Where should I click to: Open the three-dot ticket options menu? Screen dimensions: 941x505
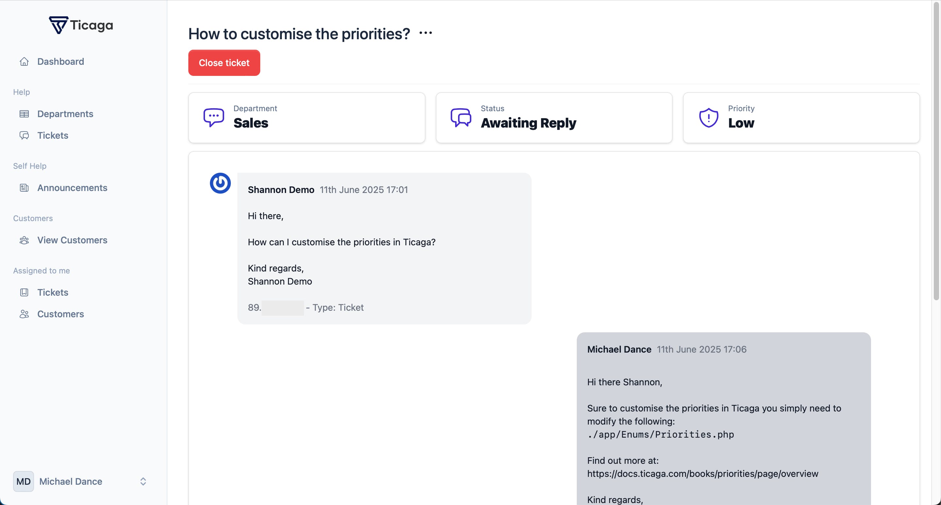coord(426,33)
